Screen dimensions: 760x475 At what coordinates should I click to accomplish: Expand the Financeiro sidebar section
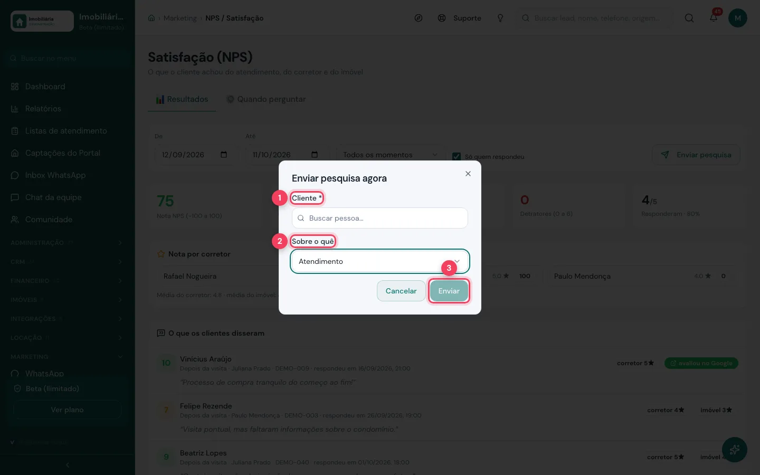(x=68, y=281)
